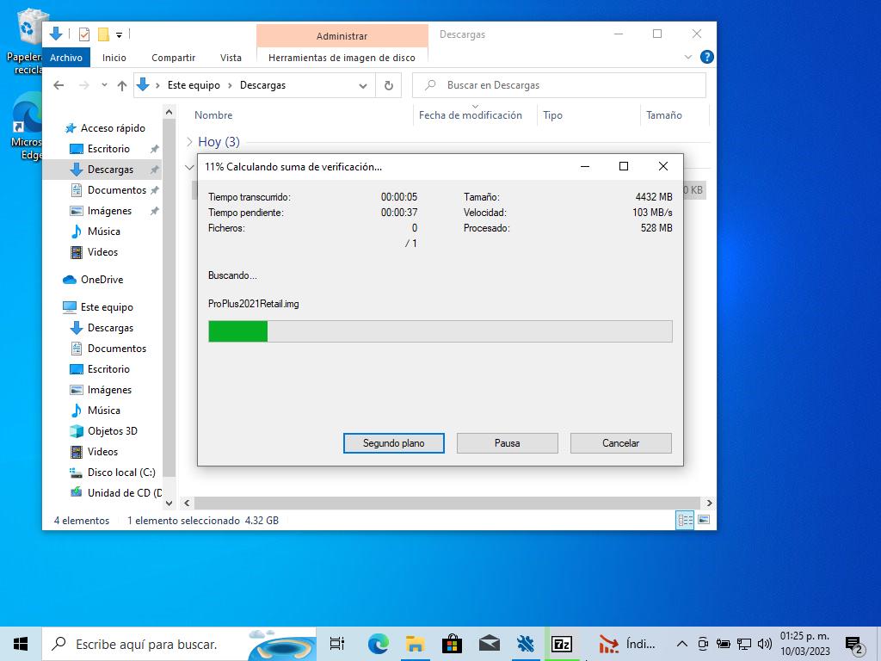The image size is (881, 661).
Task: Click the refresh button beside the address bar
Action: pyautogui.click(x=389, y=85)
